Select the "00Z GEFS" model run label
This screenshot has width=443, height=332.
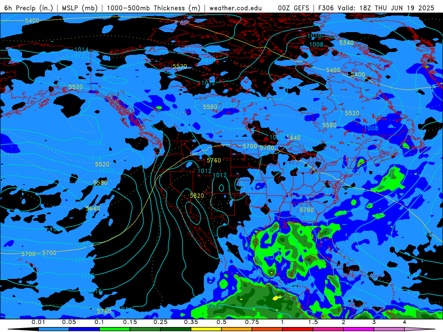(x=293, y=8)
